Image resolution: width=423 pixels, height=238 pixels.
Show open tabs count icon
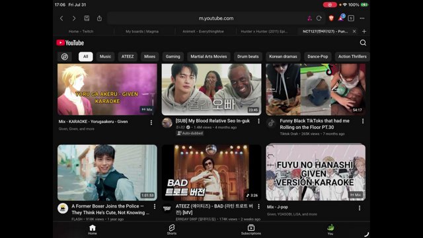(351, 19)
